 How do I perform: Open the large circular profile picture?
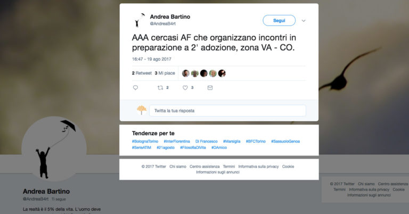[x=54, y=149]
